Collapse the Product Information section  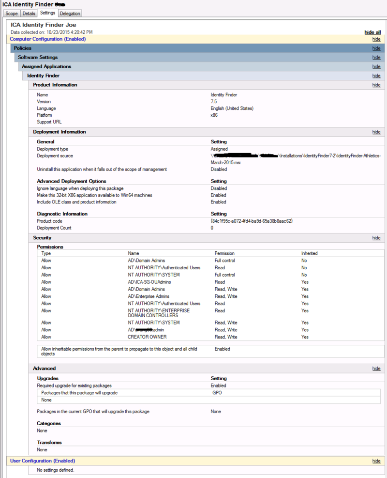pyautogui.click(x=376, y=85)
